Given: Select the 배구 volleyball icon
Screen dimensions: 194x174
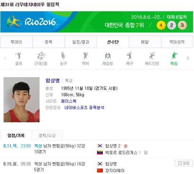Looking at the screenshot, I should pos(130,59).
